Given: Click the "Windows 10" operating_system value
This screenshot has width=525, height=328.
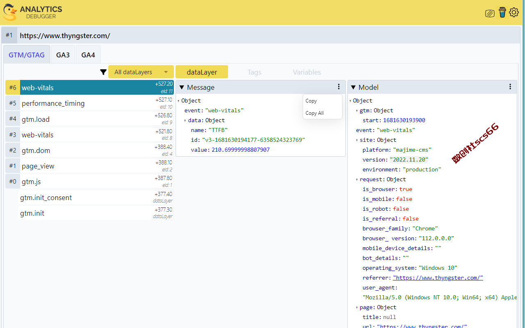Looking at the screenshot, I should pyautogui.click(x=438, y=268).
